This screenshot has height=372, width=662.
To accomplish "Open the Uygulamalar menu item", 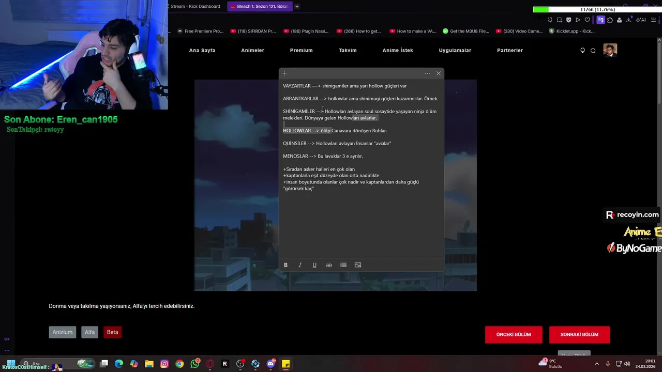I will (455, 51).
